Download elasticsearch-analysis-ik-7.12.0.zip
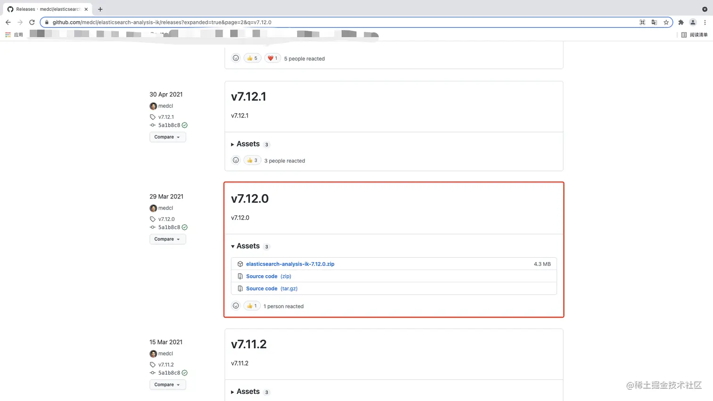The height and width of the screenshot is (401, 713). pyautogui.click(x=290, y=264)
